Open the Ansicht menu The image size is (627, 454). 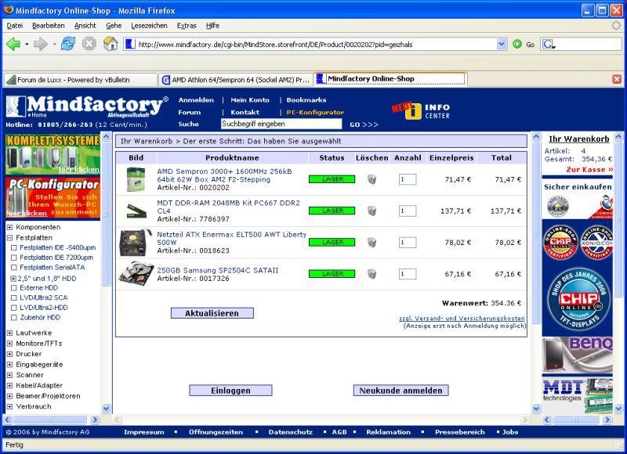[85, 26]
